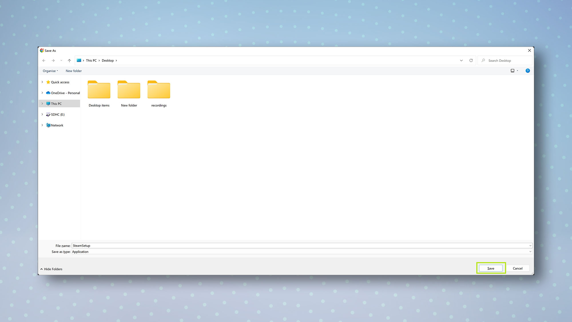Select the New folder button

click(74, 71)
